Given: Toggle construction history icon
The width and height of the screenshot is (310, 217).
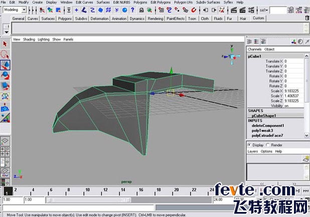Looking at the screenshot, I should (222, 10).
